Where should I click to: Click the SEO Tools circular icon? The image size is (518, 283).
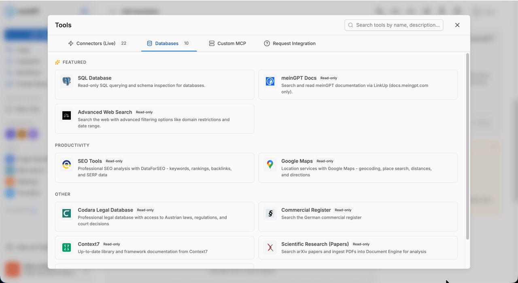67,164
